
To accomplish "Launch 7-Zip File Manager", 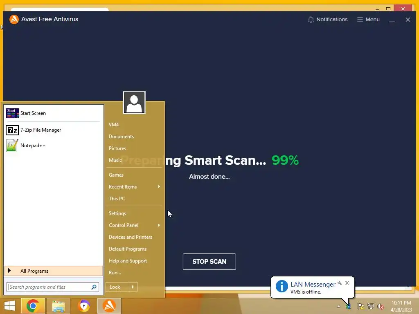I will (x=53, y=130).
